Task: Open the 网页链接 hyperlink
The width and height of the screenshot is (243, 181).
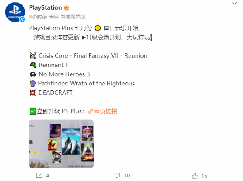Action: click(x=106, y=111)
